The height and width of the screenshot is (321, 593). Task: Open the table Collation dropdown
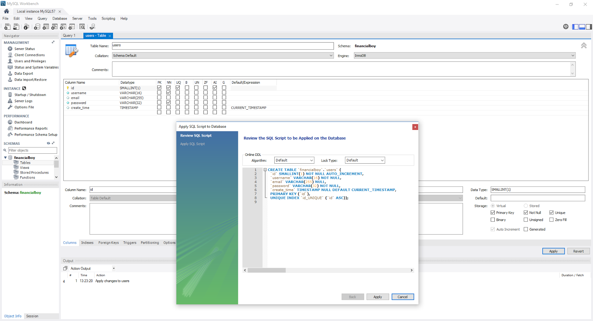223,56
